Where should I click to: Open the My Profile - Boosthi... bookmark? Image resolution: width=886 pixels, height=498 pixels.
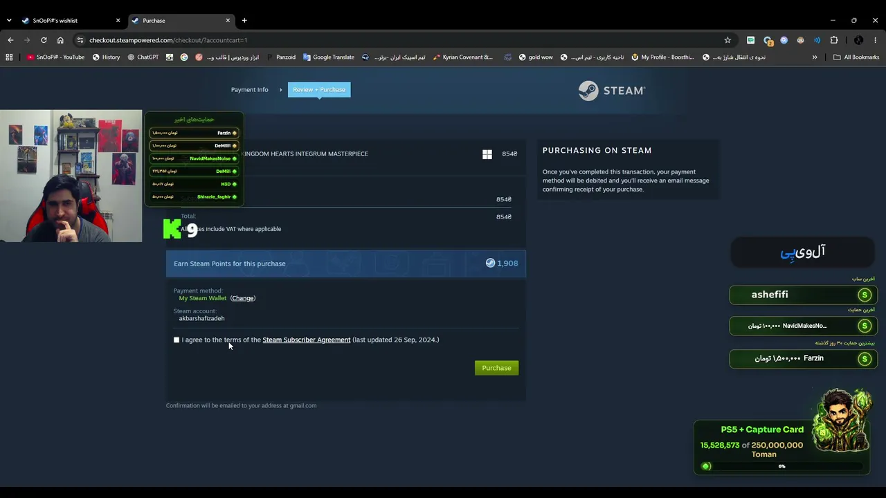click(x=662, y=57)
